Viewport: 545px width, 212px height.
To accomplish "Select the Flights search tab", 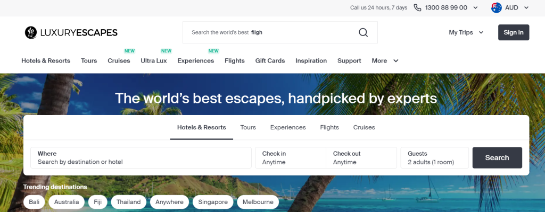I will (329, 128).
